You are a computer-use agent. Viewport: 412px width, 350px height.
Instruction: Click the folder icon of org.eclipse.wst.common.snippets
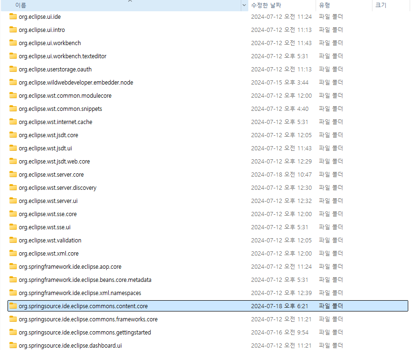[13, 109]
